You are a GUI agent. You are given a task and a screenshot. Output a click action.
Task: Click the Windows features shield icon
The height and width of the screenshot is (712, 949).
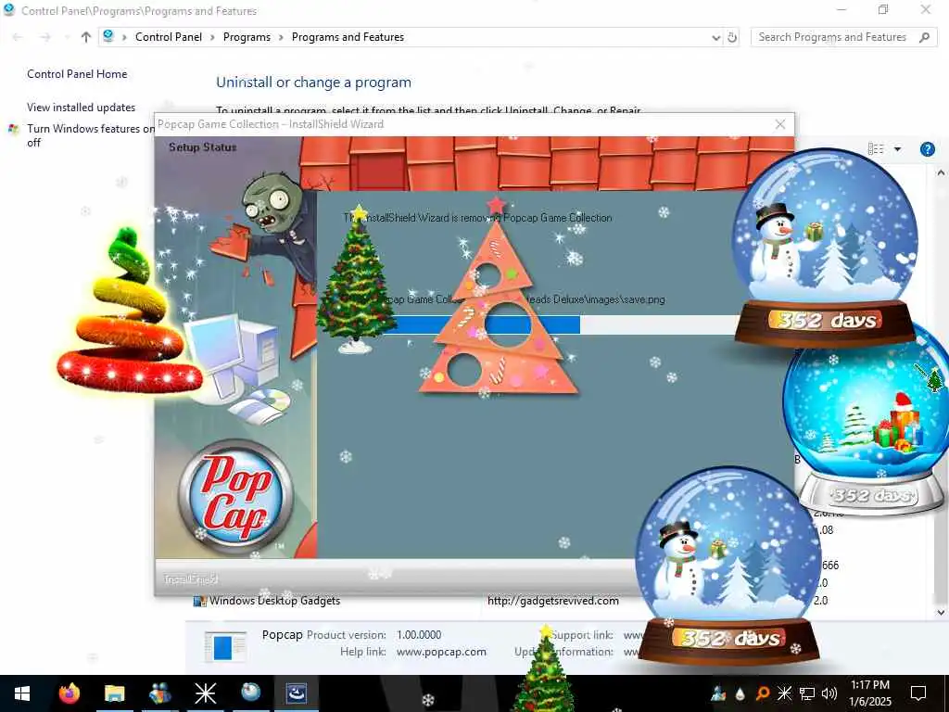pyautogui.click(x=13, y=129)
